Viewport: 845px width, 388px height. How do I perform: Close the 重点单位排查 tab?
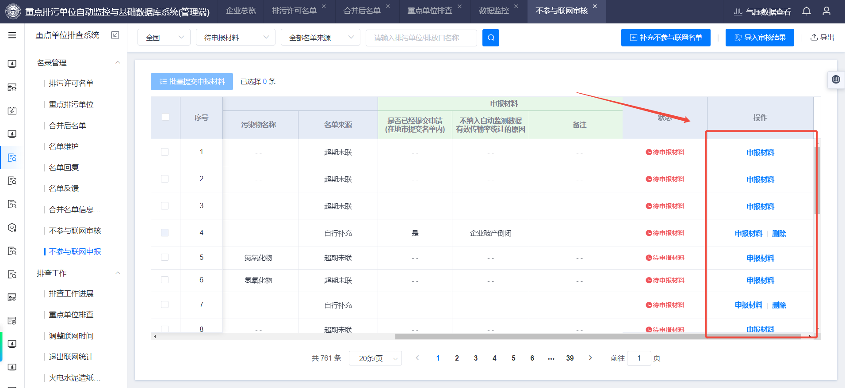click(459, 6)
